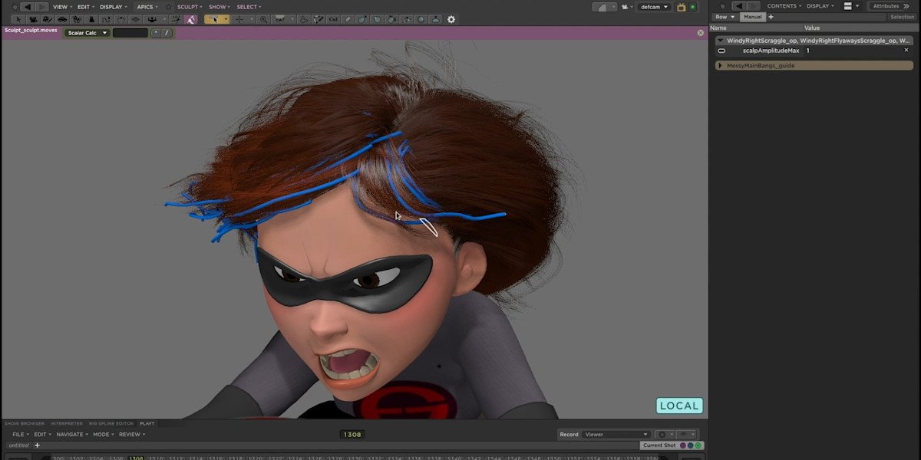Open the timeline REVIEW menu
This screenshot has width=921, height=460.
point(131,435)
